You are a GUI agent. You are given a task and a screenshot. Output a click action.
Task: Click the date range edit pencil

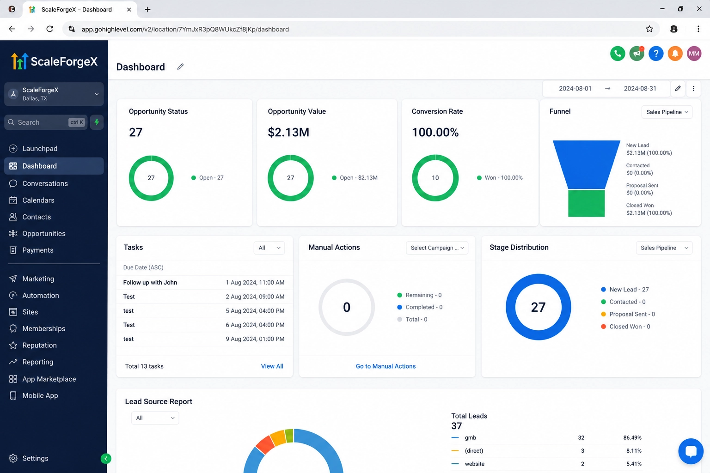(678, 89)
